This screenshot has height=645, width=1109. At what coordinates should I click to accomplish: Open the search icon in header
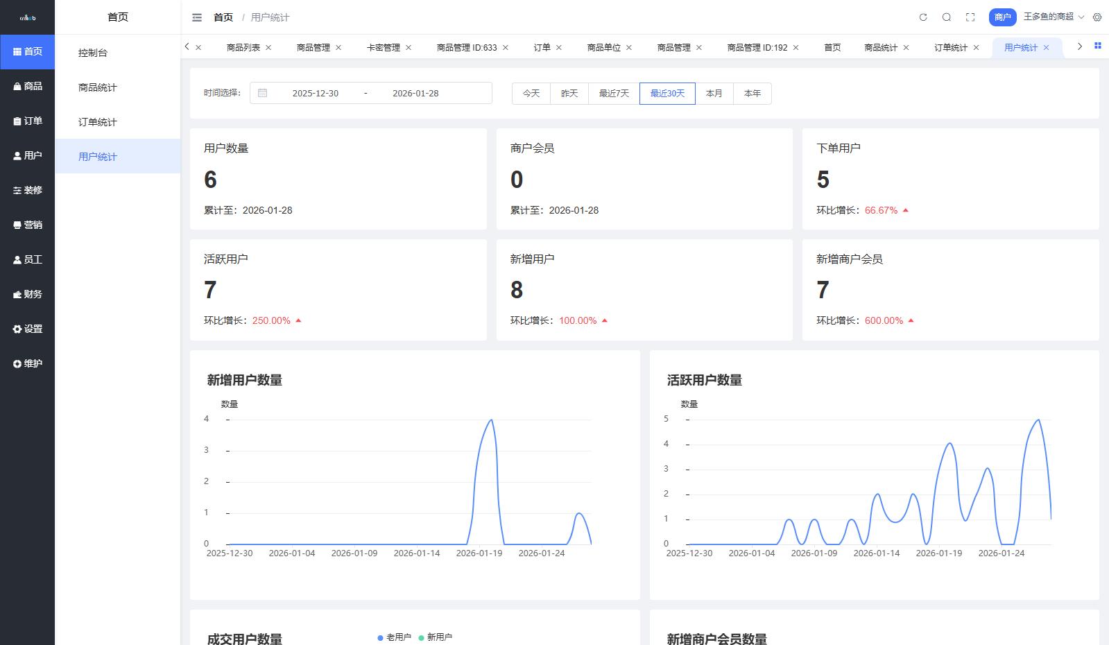(947, 17)
